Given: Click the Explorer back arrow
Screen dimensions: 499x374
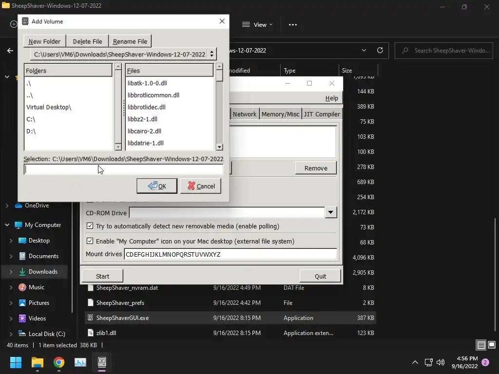Looking at the screenshot, I should pos(10,51).
